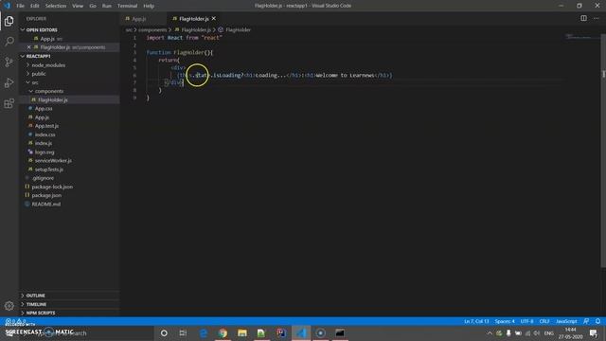This screenshot has width=606, height=341.
Task: Open the Manage gear settings
Action: tap(9, 306)
